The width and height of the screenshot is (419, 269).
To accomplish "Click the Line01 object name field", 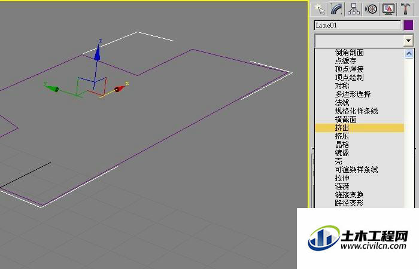I will 357,25.
